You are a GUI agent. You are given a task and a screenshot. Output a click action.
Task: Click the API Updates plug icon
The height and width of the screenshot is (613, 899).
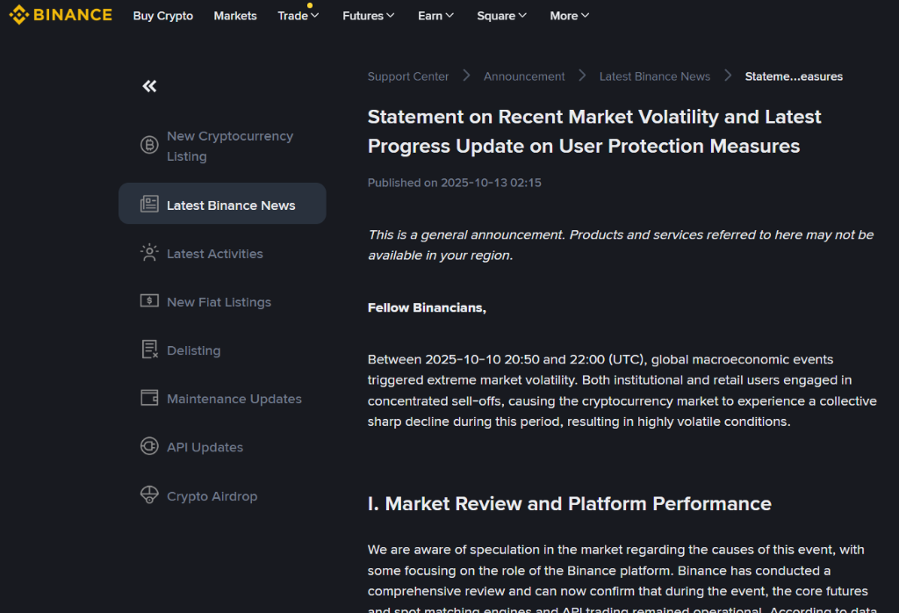click(x=149, y=446)
